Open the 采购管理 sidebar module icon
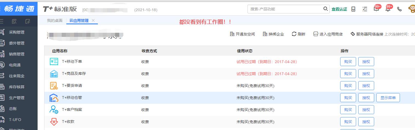The image size is (415, 130). (x=2, y=32)
